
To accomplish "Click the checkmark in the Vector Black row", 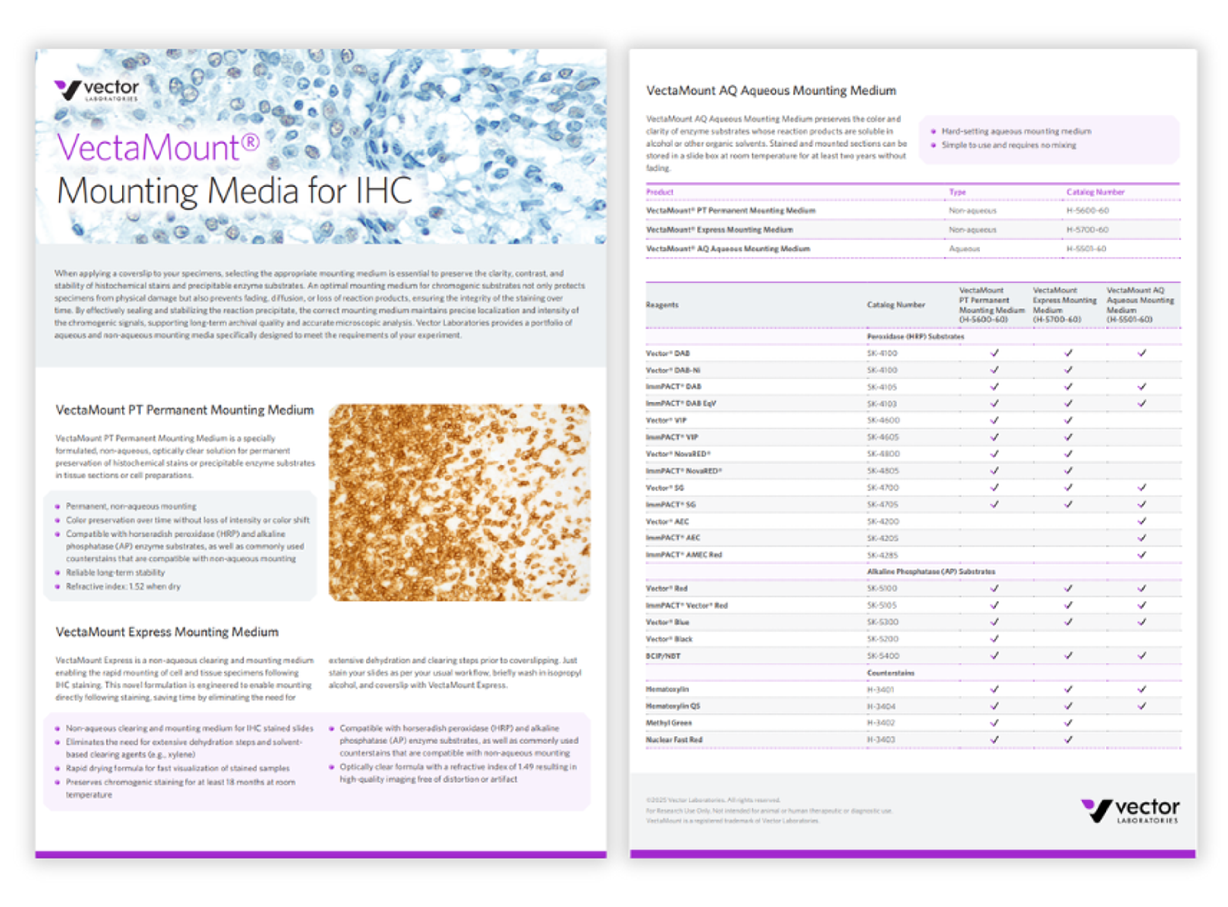I will point(995,639).
